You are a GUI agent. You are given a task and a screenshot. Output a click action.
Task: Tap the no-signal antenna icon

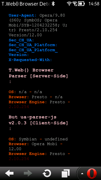(x=75, y=4)
